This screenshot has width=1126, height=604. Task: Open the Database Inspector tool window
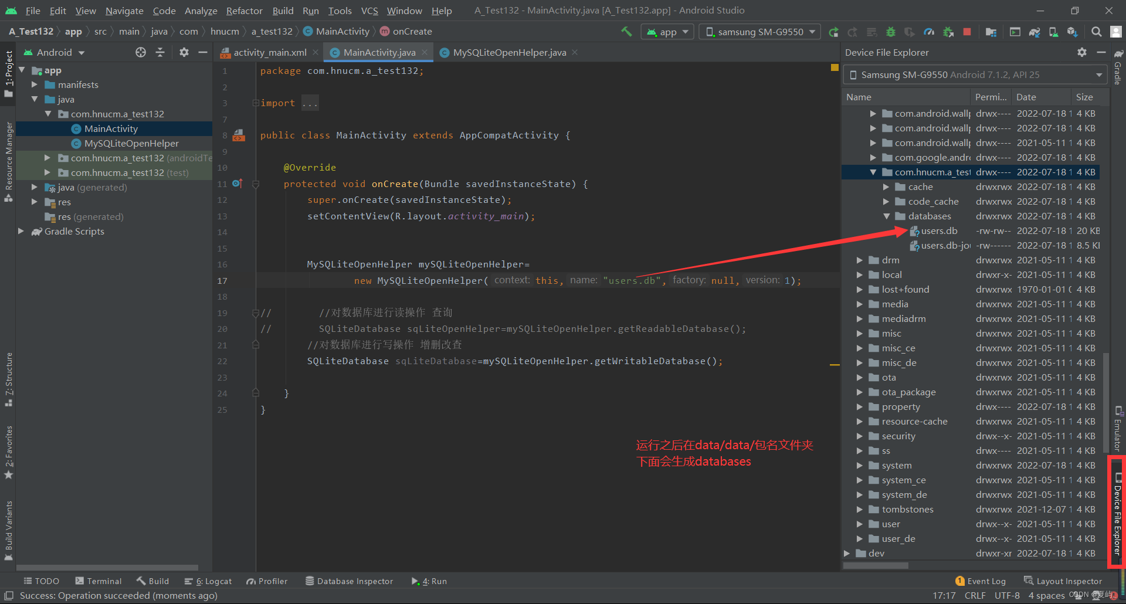[x=350, y=581]
